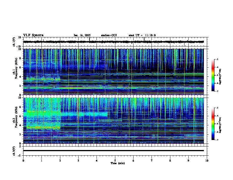The width and height of the screenshot is (233, 180).
Task: Click time axis tick label '3'
Action: pyautogui.click(x=78, y=161)
